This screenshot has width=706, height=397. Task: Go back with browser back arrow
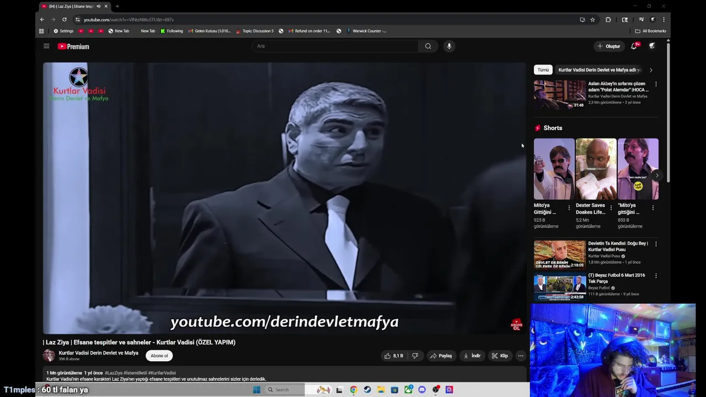[x=42, y=19]
